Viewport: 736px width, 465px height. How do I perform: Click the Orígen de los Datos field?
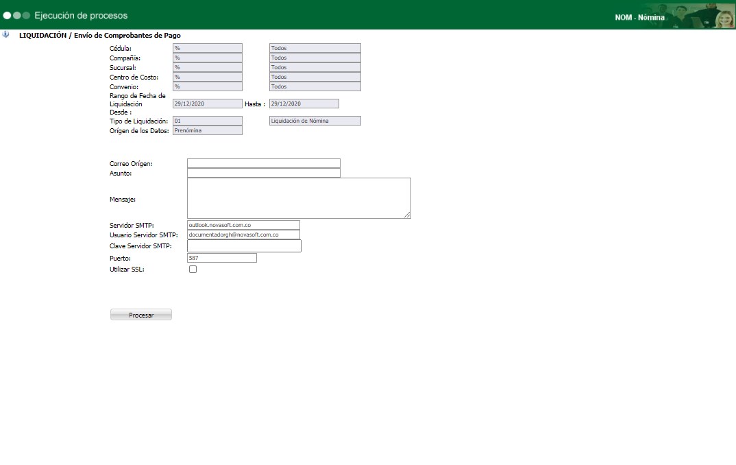point(208,130)
